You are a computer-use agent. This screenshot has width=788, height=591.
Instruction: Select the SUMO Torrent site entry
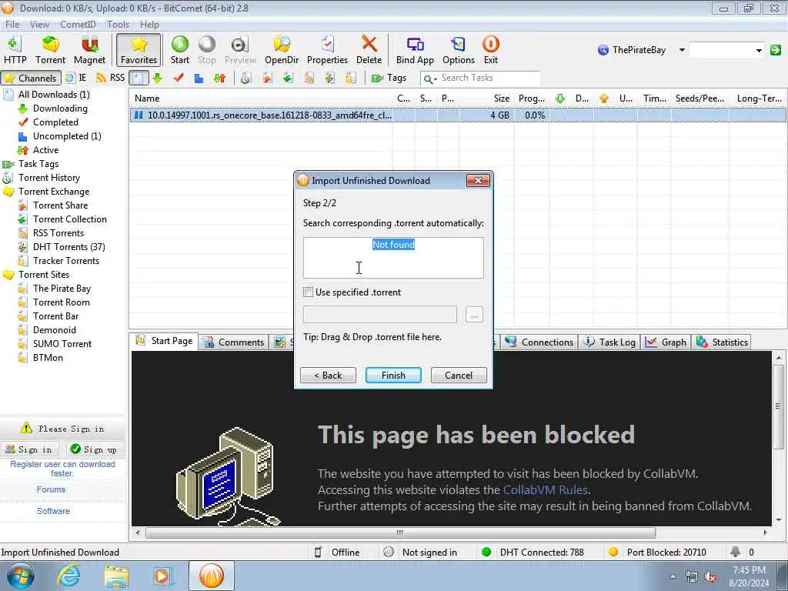coord(62,344)
